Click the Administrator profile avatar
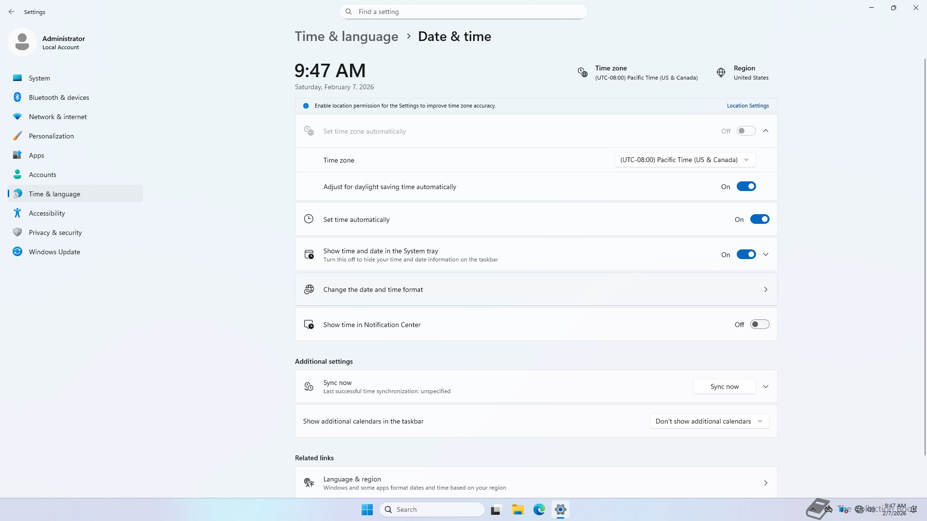The image size is (927, 521). click(22, 42)
